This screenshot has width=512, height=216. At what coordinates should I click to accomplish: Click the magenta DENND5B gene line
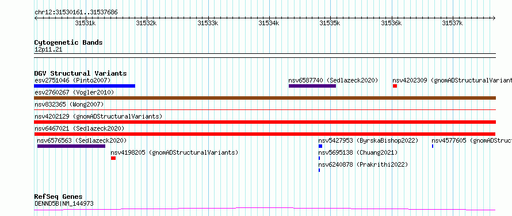tap(265, 209)
